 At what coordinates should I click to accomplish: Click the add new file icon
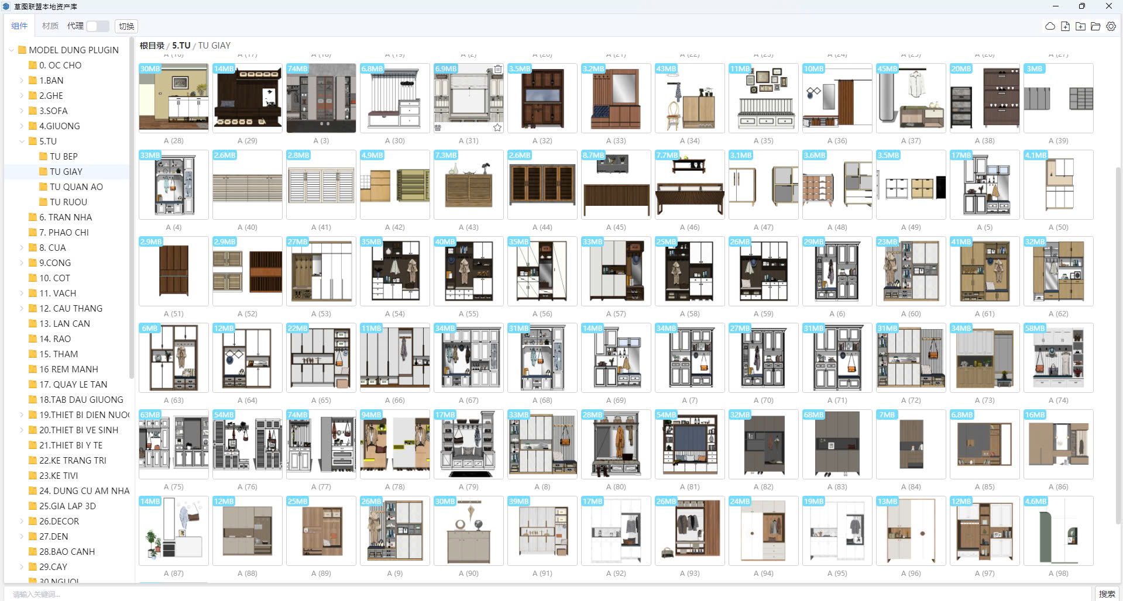(x=1065, y=26)
